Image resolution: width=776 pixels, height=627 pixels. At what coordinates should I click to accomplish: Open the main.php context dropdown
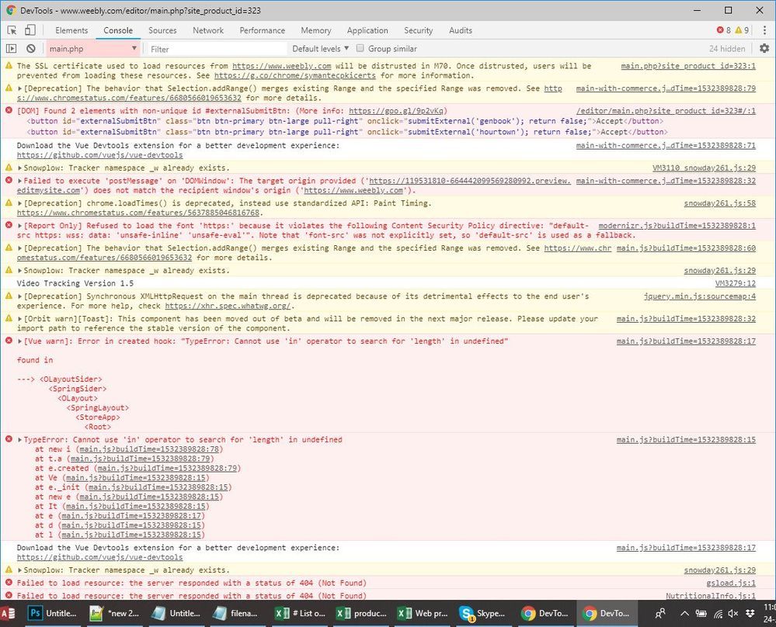pyautogui.click(x=92, y=49)
